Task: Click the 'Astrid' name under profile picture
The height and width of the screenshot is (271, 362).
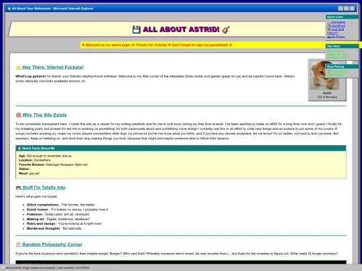Action: tap(327, 93)
